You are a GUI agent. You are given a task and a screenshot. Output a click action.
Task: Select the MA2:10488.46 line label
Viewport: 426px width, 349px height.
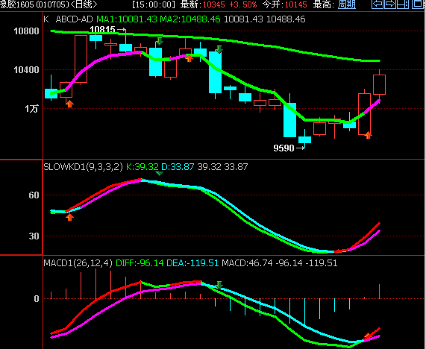tap(190, 19)
